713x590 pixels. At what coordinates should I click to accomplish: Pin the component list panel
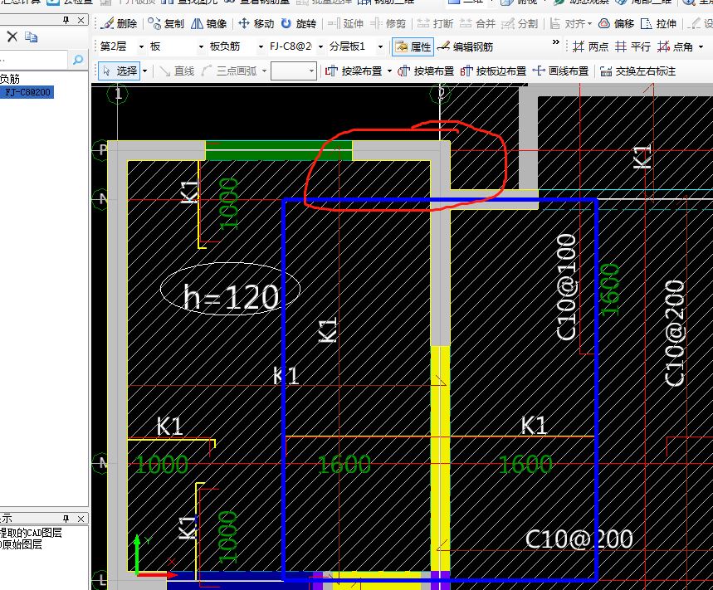coord(66,20)
